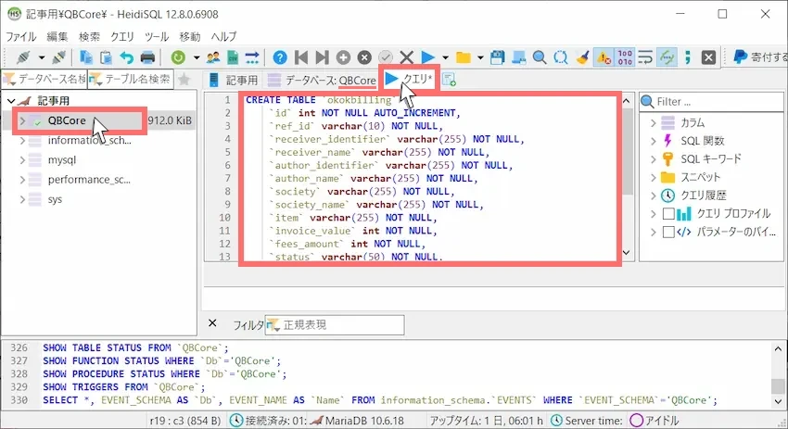Click the Paste clipboard icon
The width and height of the screenshot is (788, 429).
click(x=106, y=57)
